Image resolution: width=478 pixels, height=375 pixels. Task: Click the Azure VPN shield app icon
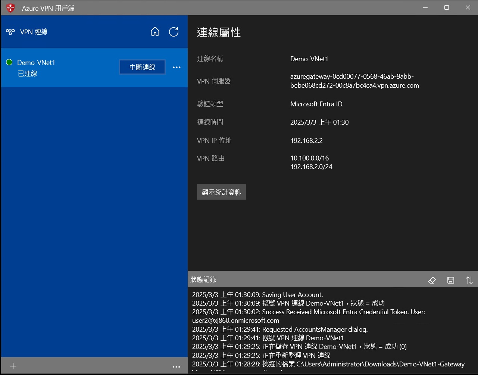click(11, 8)
